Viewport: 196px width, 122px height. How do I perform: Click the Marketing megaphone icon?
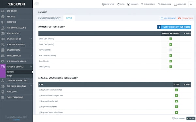point(3,22)
